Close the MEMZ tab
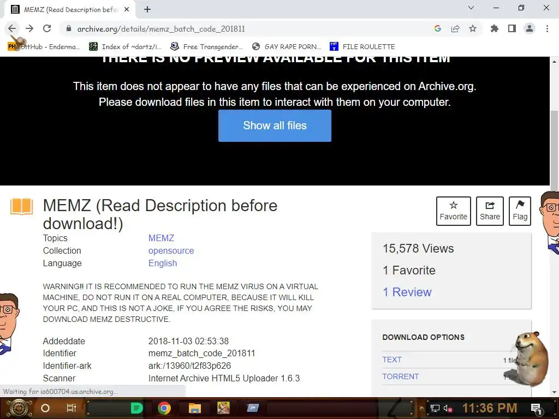 127,9
